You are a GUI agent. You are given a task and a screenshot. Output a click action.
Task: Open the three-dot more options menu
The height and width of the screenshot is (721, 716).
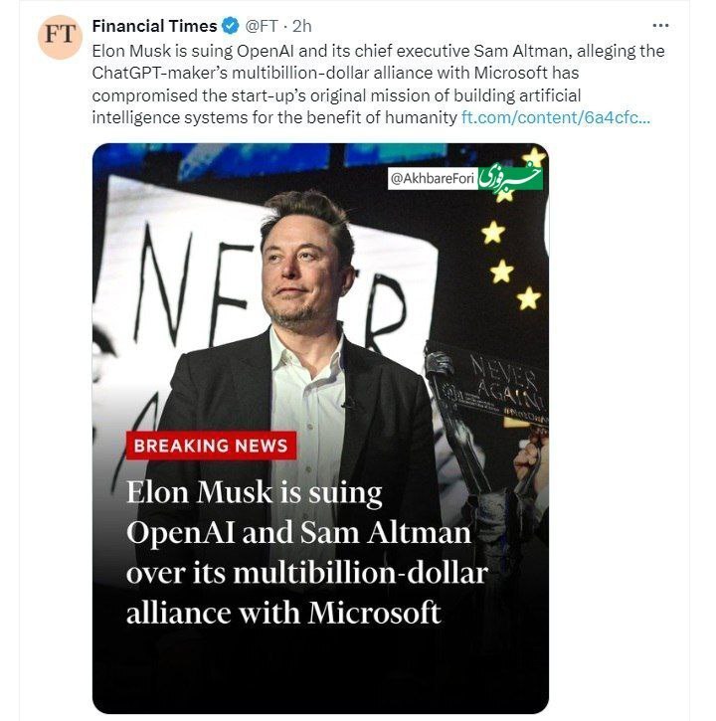[x=660, y=24]
